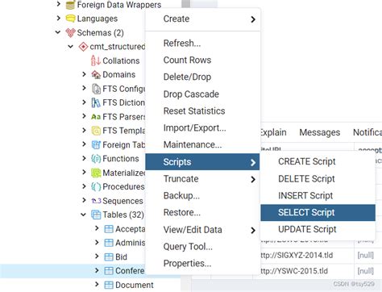Click the Sequences 1.3 icon
This screenshot has height=292, width=382.
[96, 201]
